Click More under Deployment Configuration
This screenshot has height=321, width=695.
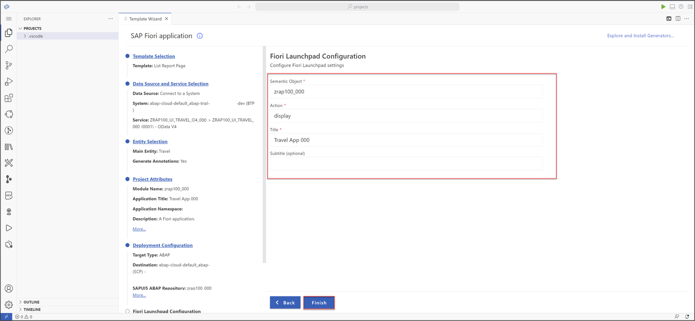pos(139,295)
